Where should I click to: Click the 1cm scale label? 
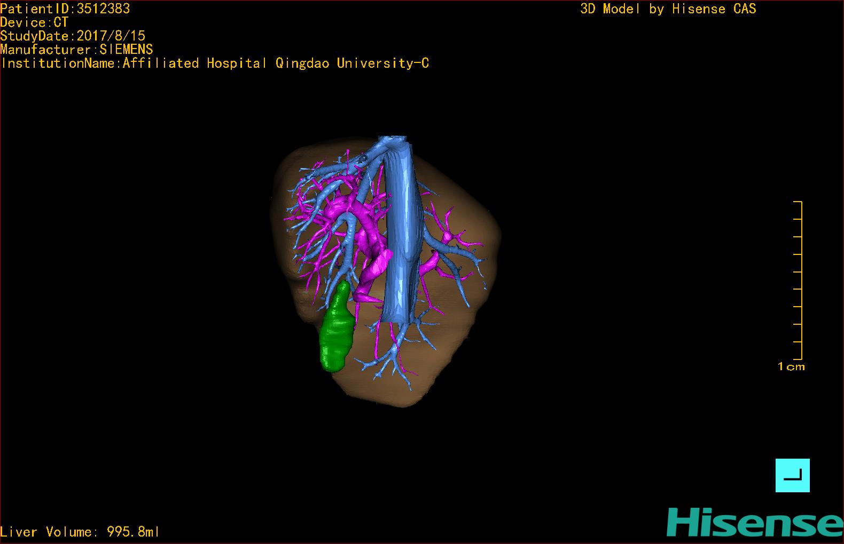pos(791,366)
